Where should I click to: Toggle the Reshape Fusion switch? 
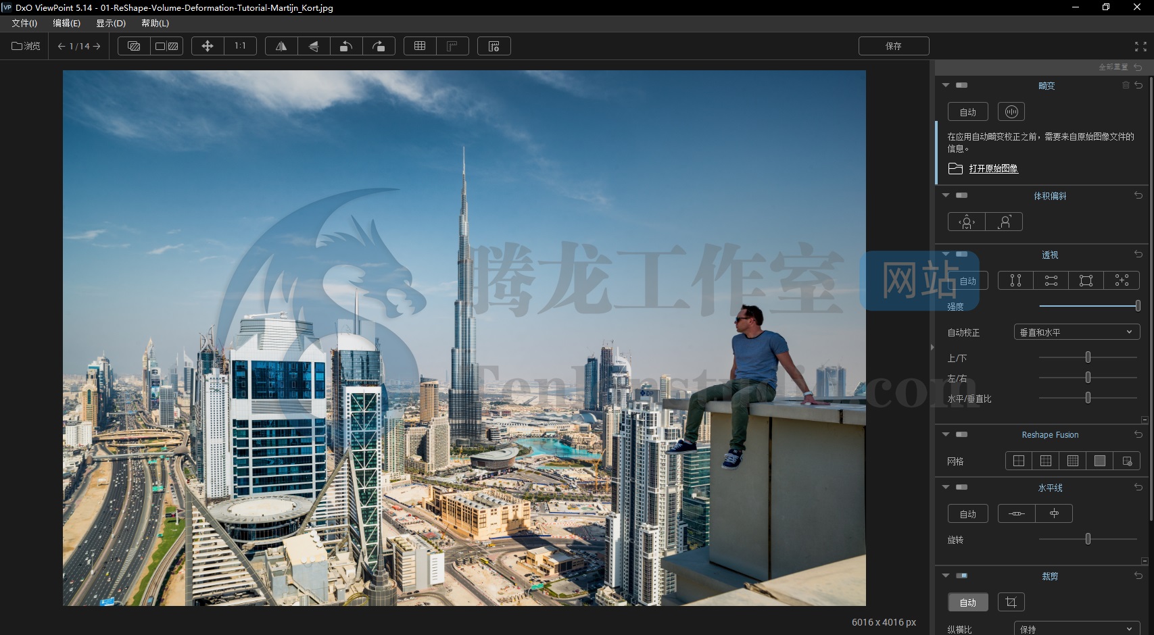[961, 434]
